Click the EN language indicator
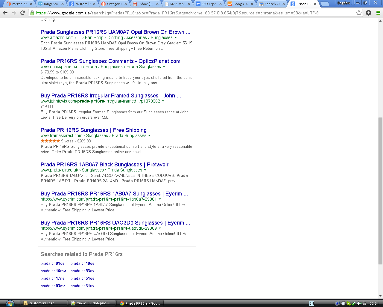 tap(312, 303)
